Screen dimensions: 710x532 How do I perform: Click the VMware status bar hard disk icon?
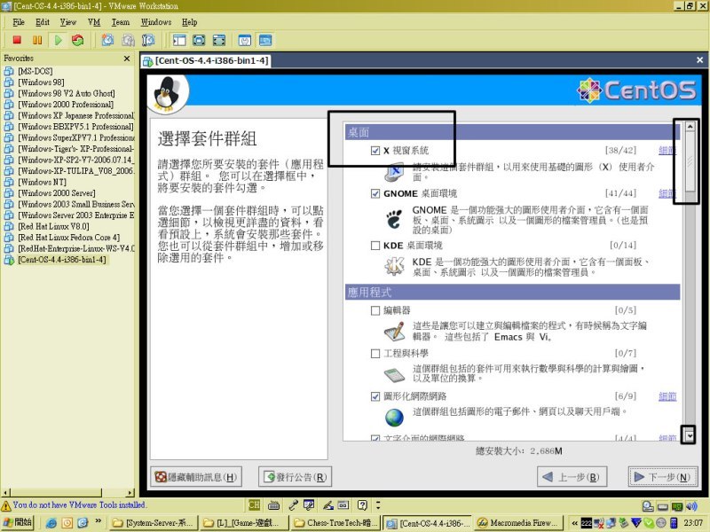coord(662,506)
